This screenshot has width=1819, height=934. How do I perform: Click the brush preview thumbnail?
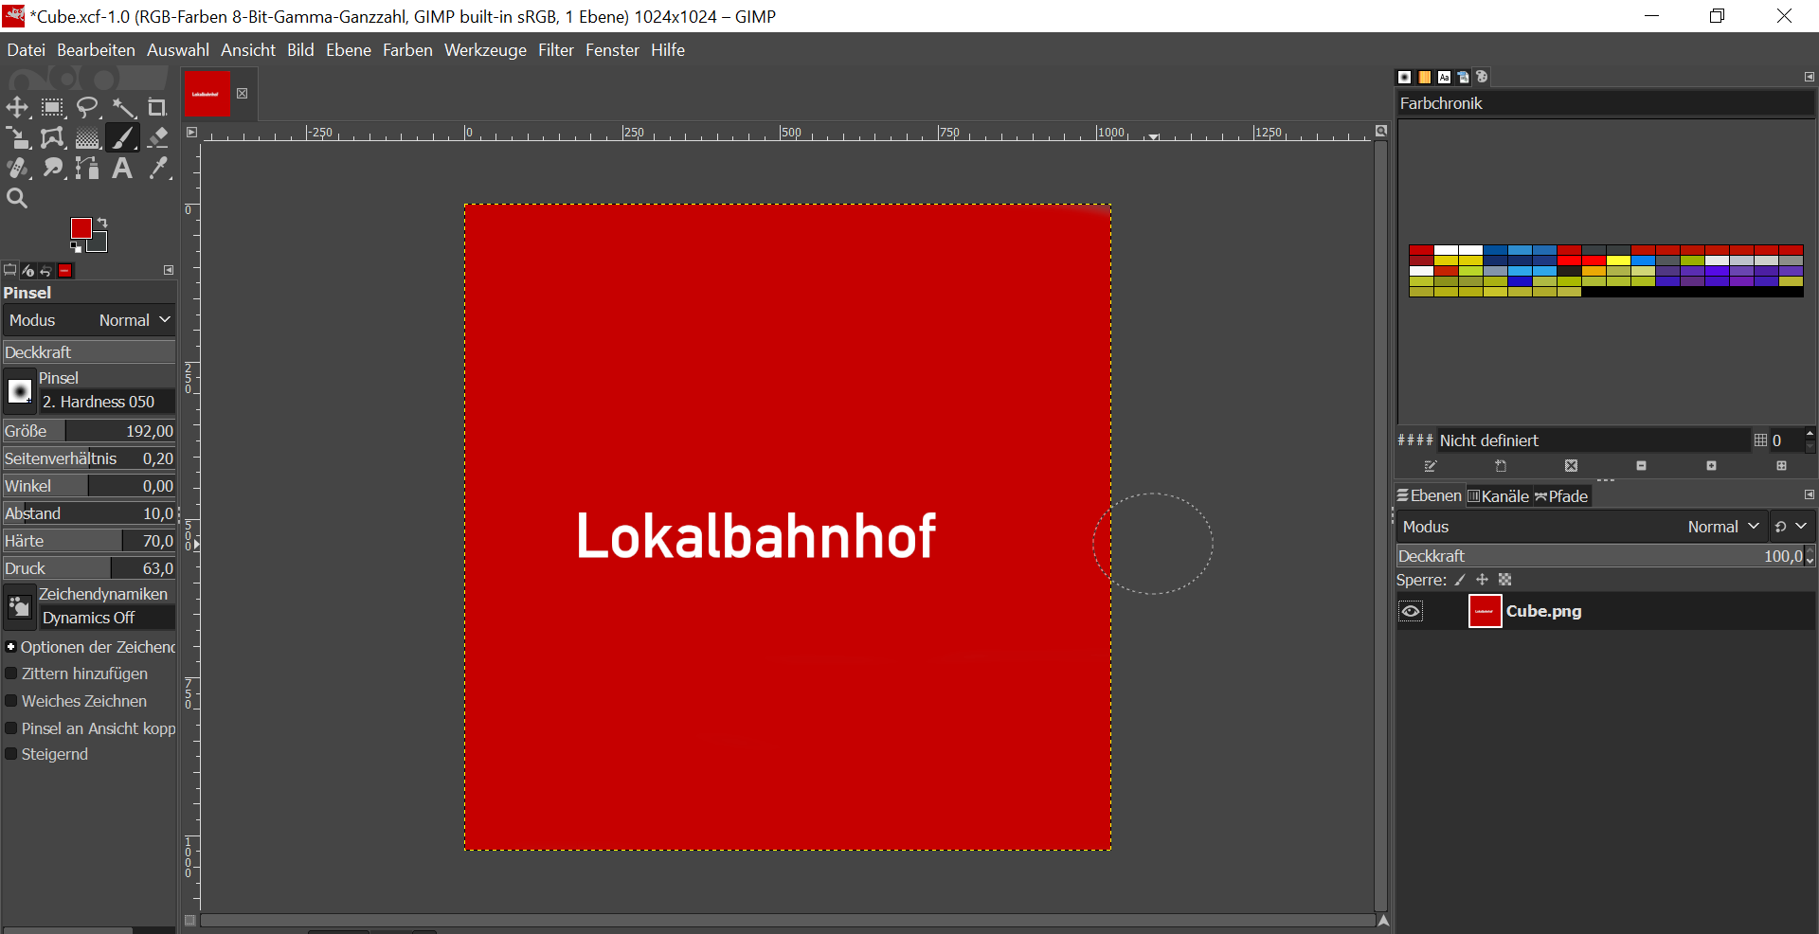click(x=20, y=390)
